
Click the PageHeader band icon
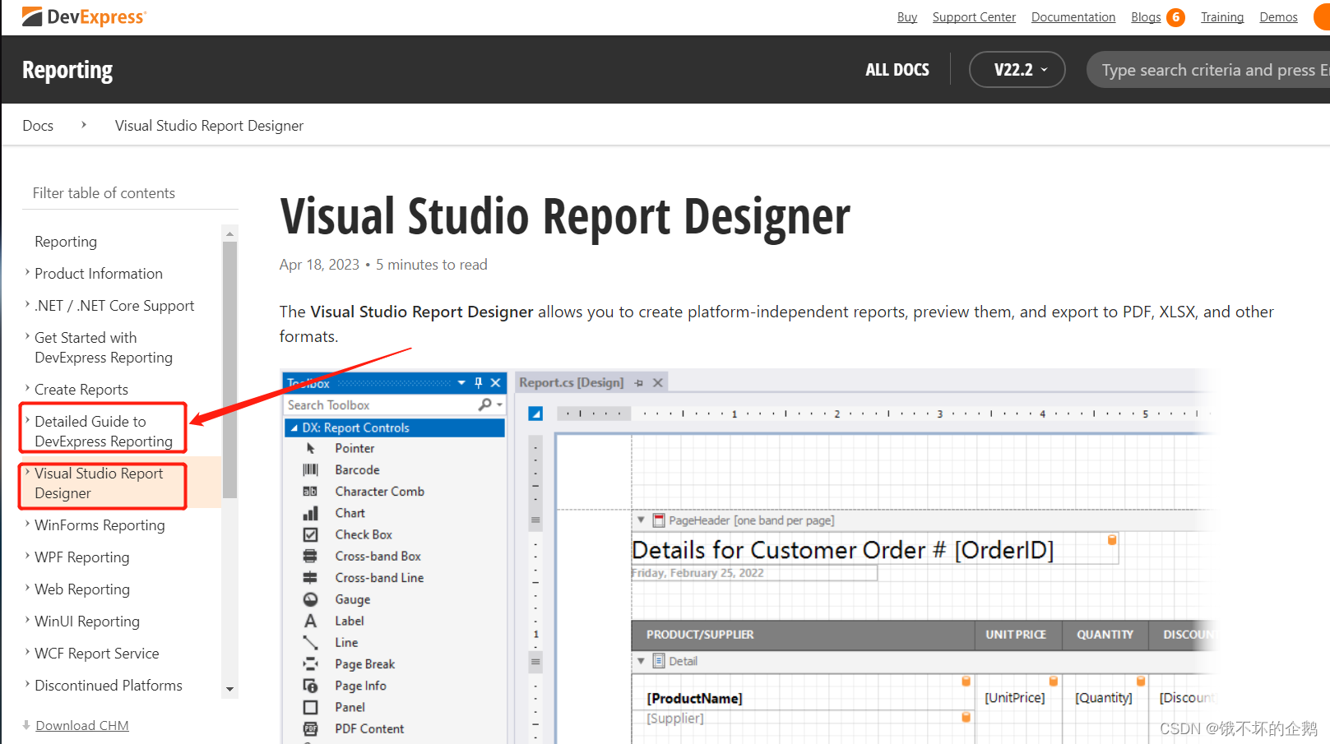pos(659,520)
